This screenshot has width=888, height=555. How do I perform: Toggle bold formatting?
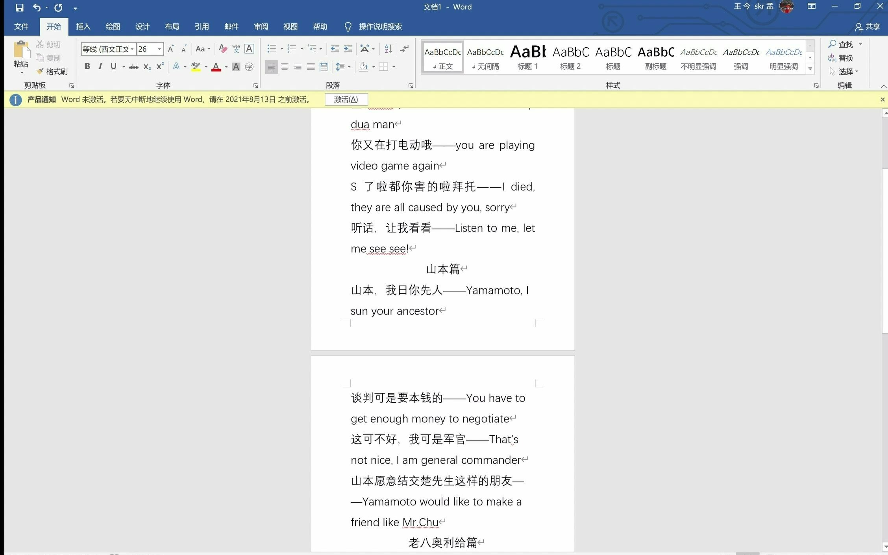[x=87, y=67]
